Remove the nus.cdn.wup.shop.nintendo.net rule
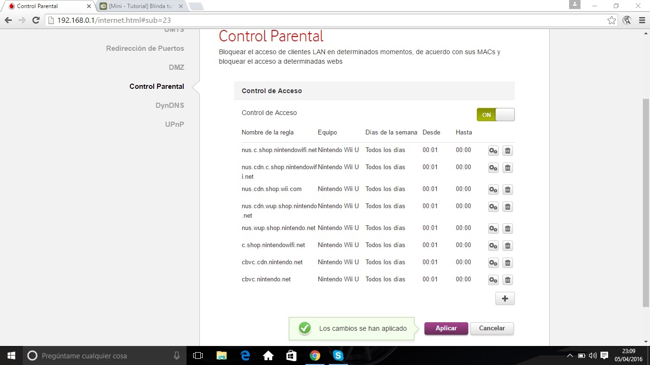650x365 pixels. point(508,207)
